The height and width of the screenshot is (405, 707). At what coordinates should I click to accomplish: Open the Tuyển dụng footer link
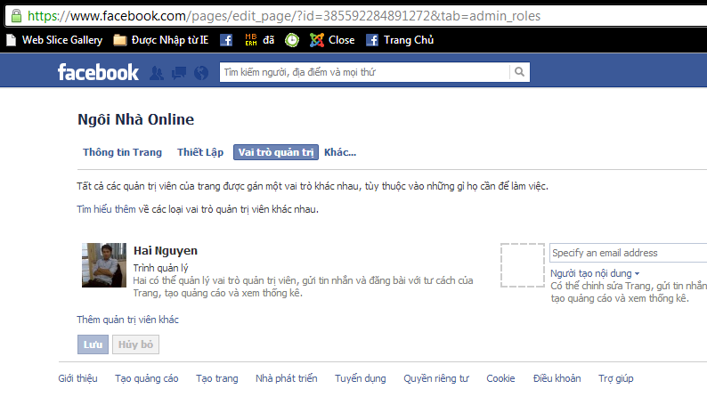(x=361, y=378)
